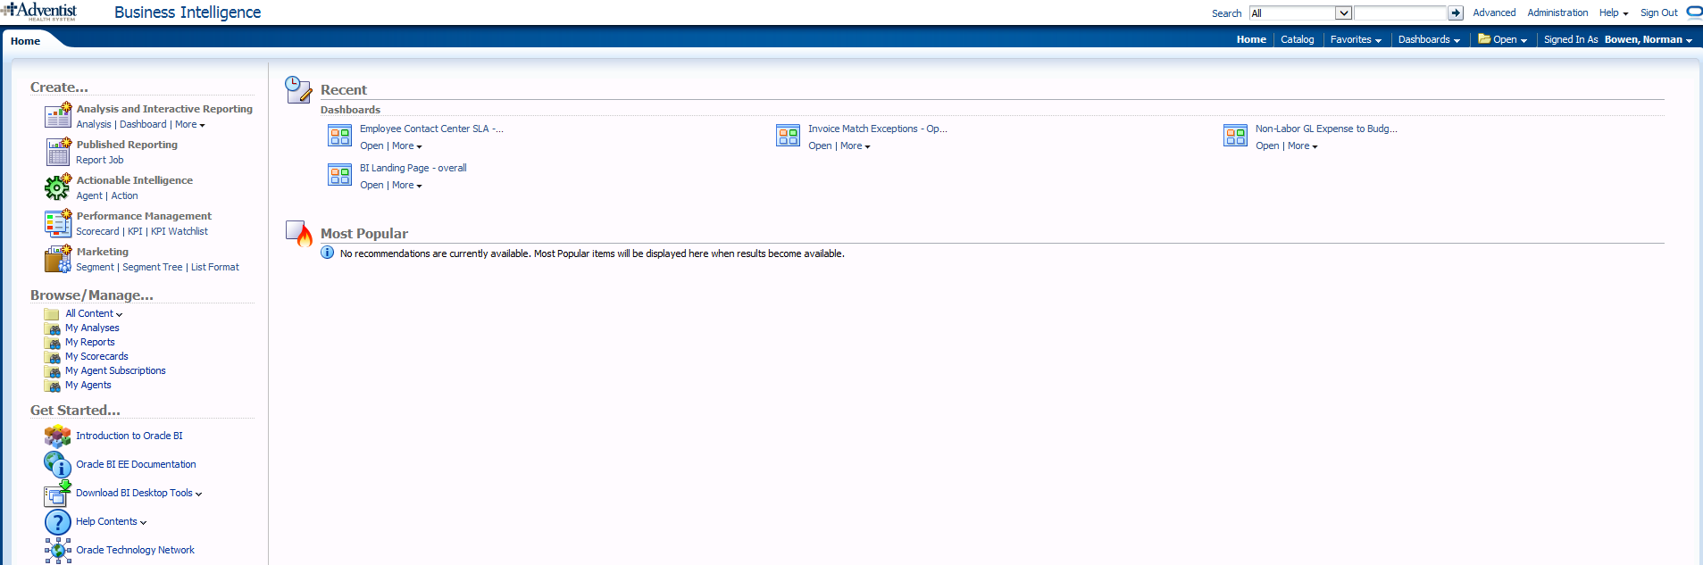Click Open under Invoice Match Exceptions
This screenshot has width=1703, height=565.
(x=820, y=146)
